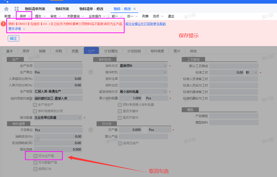The image size is (277, 177).
Task: Switch to 物料清单列表 tab
Action: [35, 9]
